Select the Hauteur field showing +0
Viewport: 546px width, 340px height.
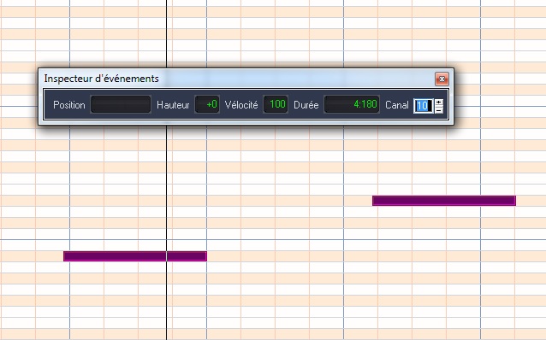pos(207,104)
